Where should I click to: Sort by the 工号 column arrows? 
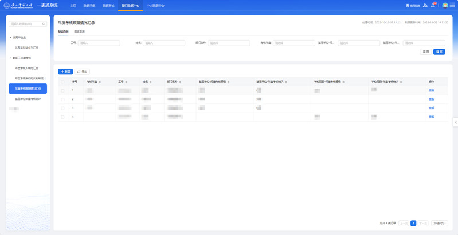[126, 82]
